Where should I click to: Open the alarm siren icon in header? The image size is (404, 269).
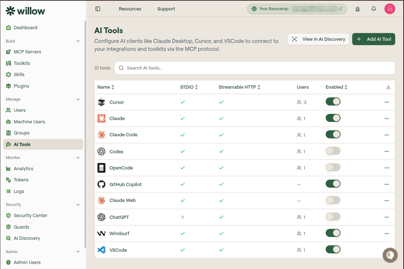point(357,9)
